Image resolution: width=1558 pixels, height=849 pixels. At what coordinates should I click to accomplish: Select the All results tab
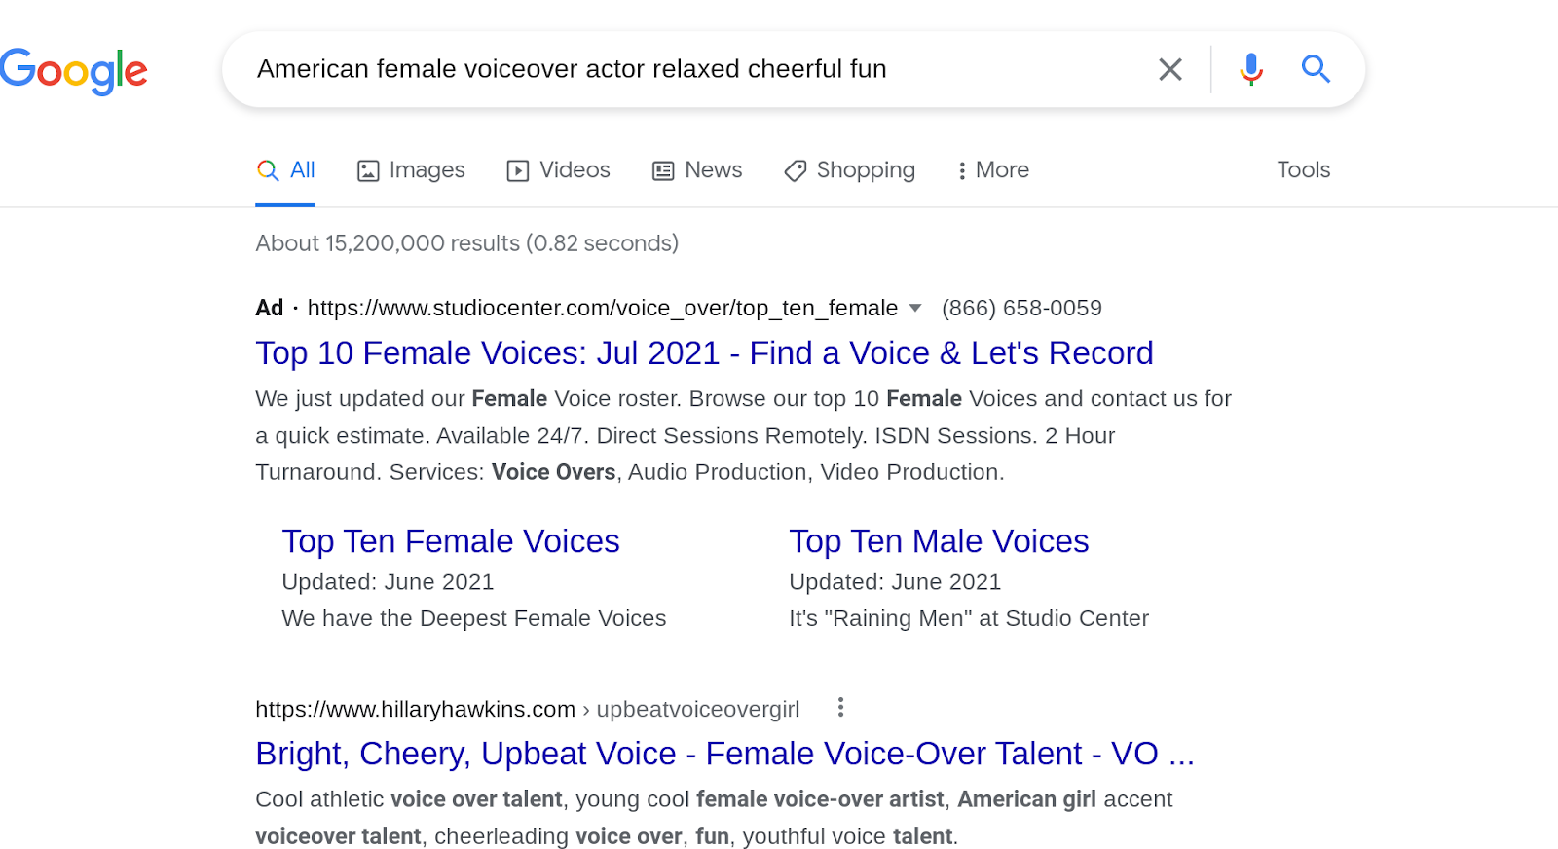point(285,170)
